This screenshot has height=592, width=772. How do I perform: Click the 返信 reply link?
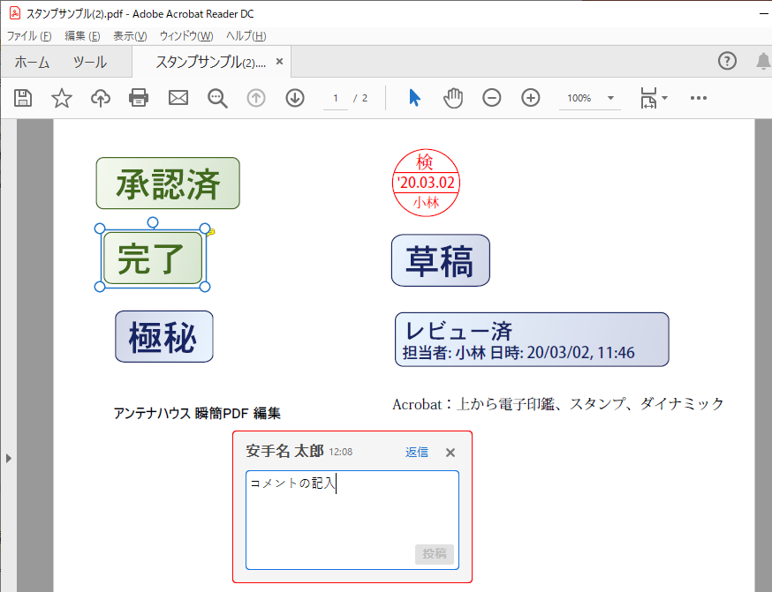417,453
